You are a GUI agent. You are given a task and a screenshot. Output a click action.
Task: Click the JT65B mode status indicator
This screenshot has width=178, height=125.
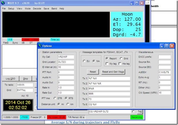point(24,117)
